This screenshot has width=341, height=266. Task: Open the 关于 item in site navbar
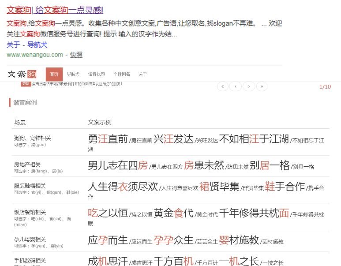tap(143, 74)
